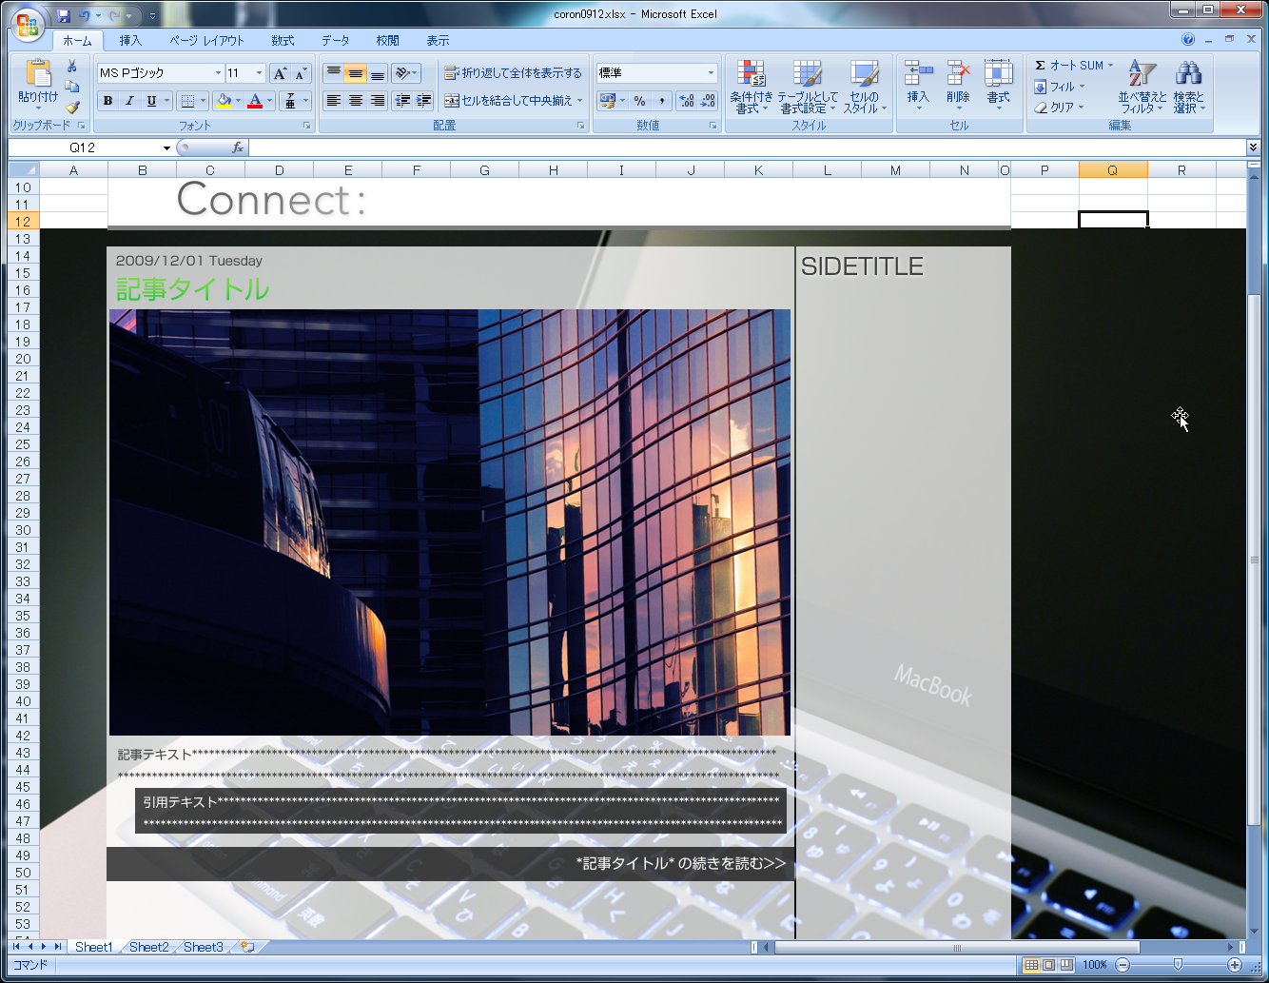Toggle center text horizontally
Image resolution: width=1269 pixels, height=983 pixels.
pos(355,101)
